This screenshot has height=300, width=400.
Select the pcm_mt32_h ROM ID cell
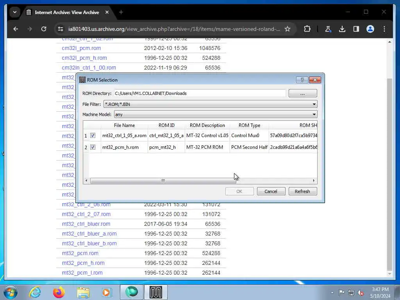tap(166, 147)
